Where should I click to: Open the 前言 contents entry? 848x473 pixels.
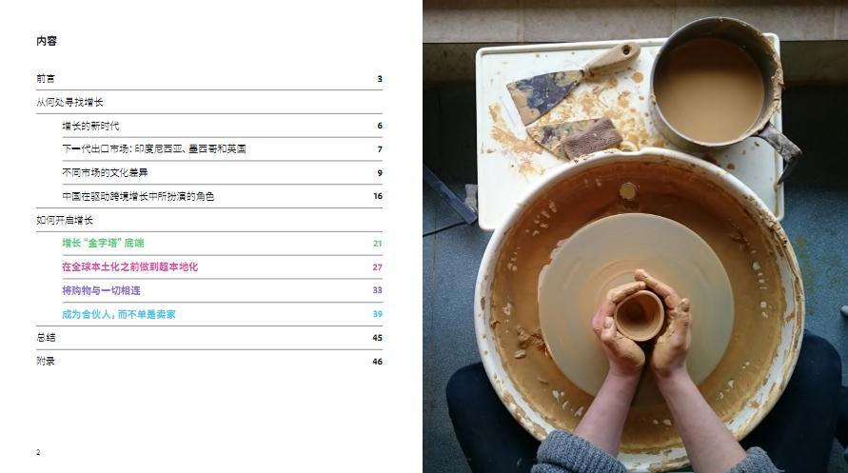tap(46, 79)
